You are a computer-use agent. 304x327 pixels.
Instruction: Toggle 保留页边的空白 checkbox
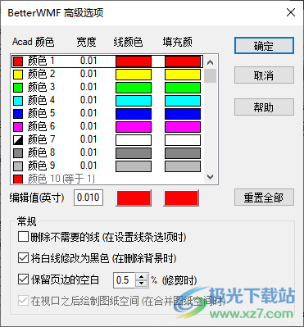tap(23, 279)
